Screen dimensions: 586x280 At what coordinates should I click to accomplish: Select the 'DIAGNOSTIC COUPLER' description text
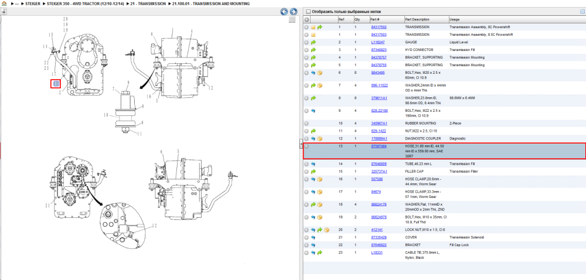(x=424, y=138)
